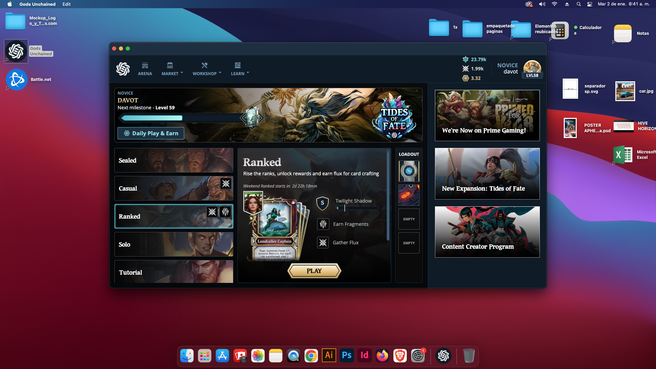Open the Content Creator Program news card
Screen dimensions: 656x369
click(487, 232)
